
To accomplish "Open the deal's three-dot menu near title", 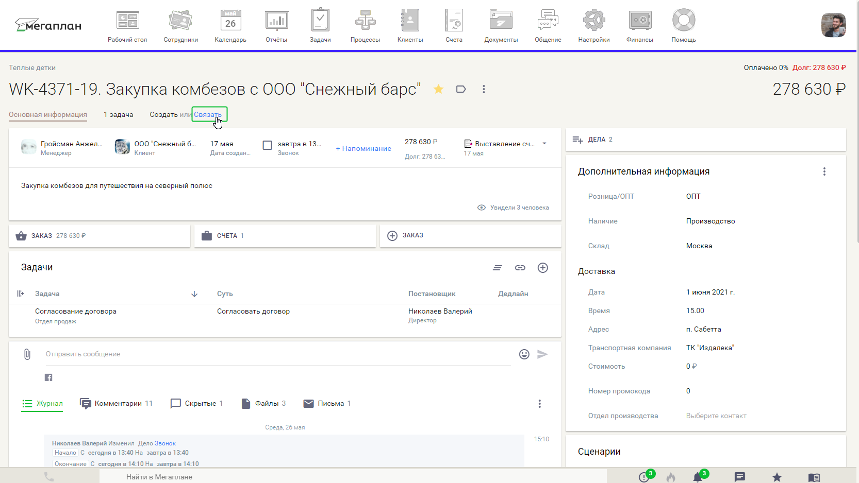I will coord(484,89).
